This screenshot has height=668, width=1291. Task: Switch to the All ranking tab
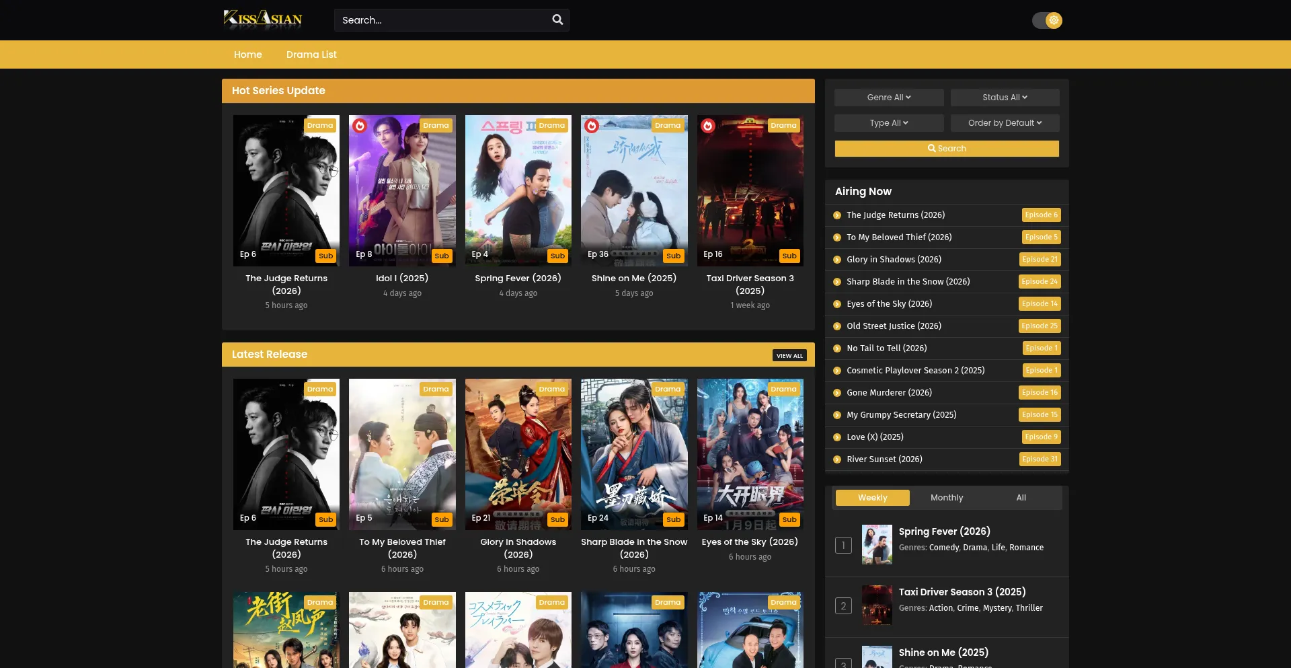tap(1021, 498)
